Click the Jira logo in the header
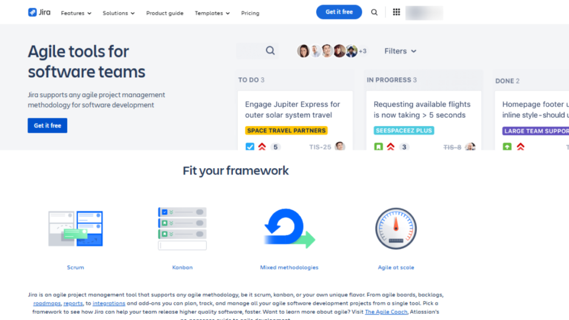Screen dimensions: 569x320 pos(38,12)
